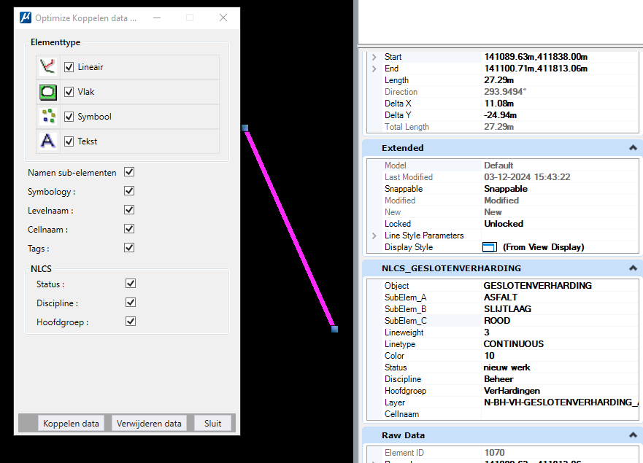This screenshot has width=643, height=463.
Task: Toggle the Symbology checkbox
Action: point(129,191)
